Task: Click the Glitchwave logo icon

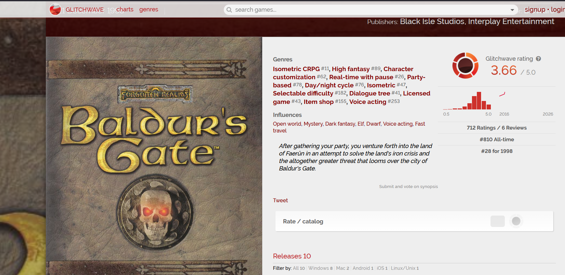Action: [x=55, y=9]
